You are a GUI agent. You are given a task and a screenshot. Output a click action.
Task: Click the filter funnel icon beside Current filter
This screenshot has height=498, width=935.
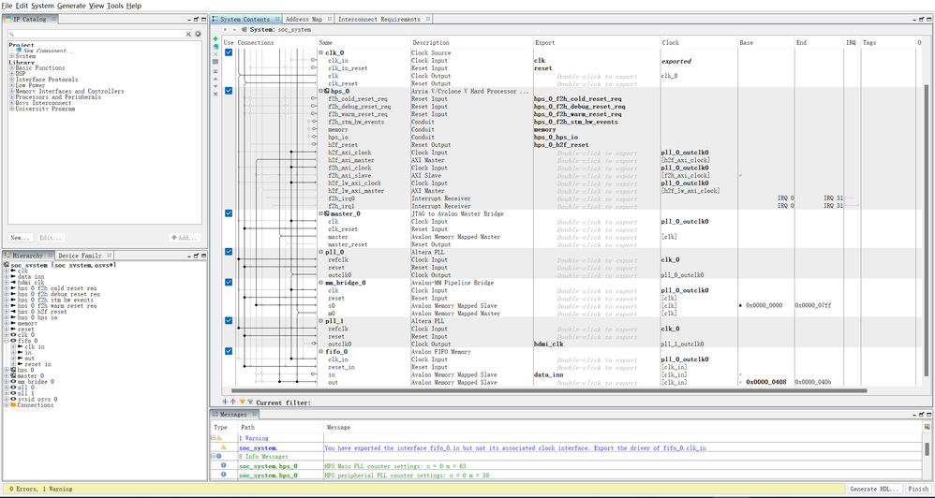point(241,402)
